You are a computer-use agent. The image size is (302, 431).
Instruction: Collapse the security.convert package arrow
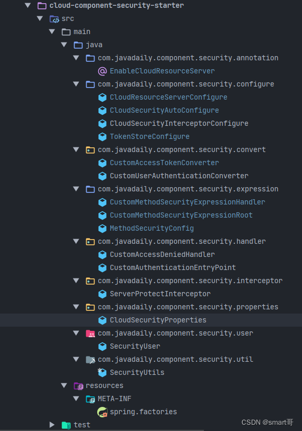click(x=76, y=149)
